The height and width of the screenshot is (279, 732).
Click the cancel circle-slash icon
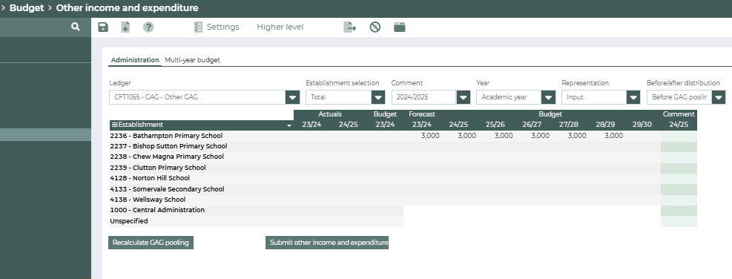coord(375,27)
